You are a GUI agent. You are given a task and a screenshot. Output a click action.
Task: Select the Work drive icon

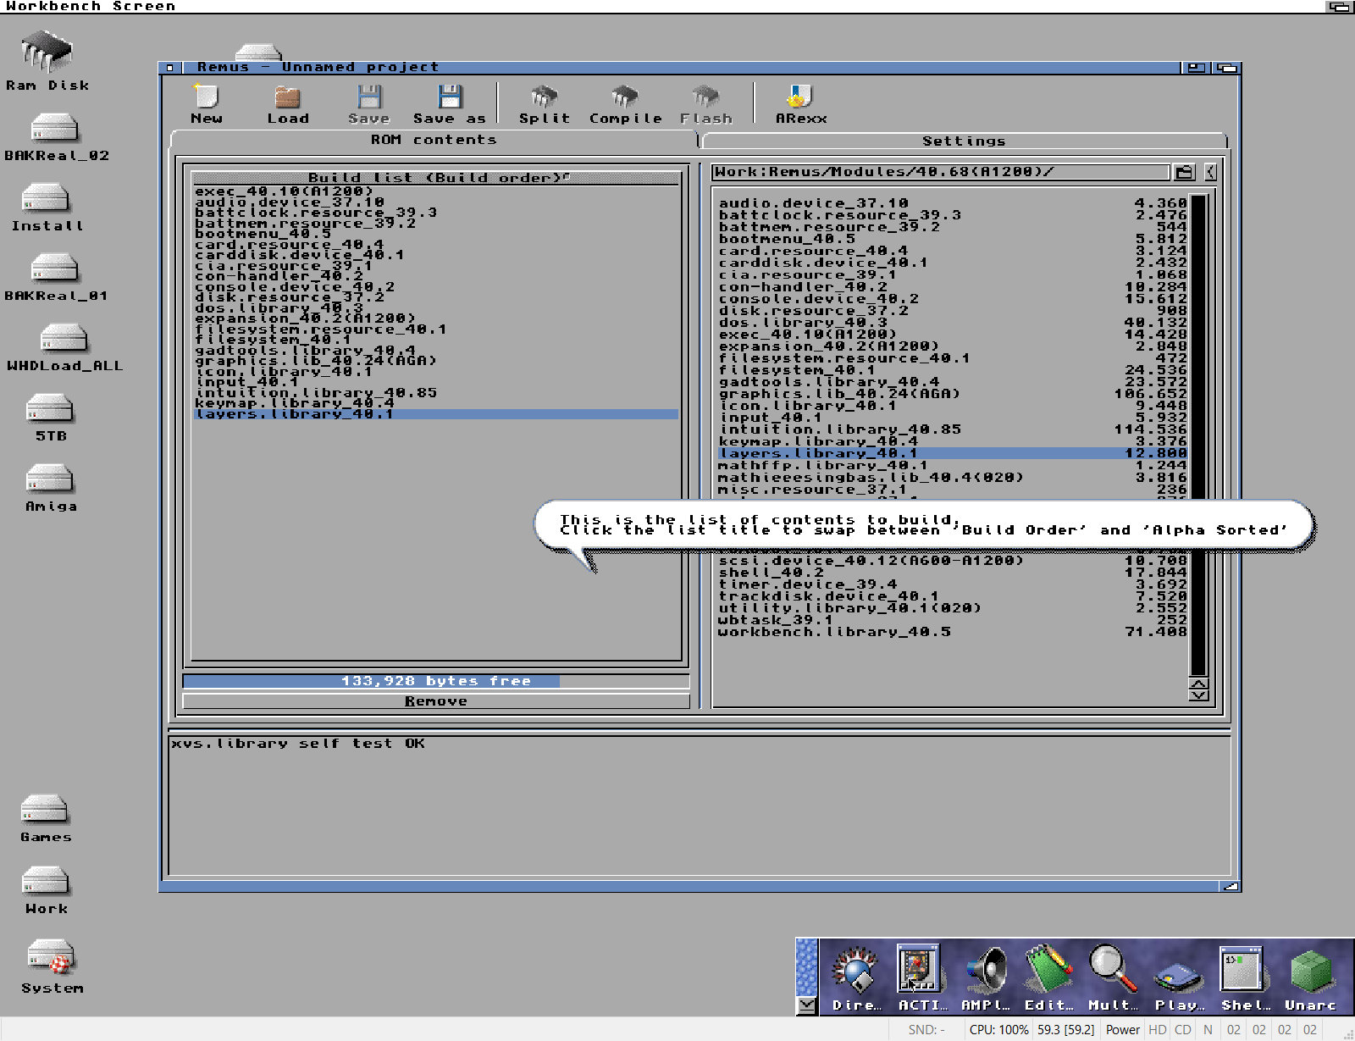pos(46,890)
